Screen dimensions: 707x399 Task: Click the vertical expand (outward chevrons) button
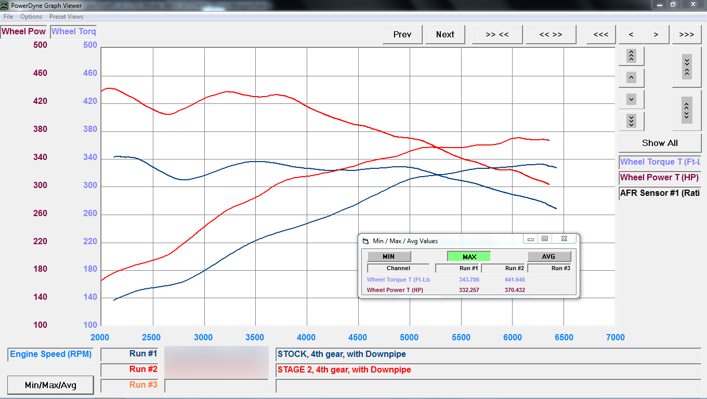click(x=686, y=110)
